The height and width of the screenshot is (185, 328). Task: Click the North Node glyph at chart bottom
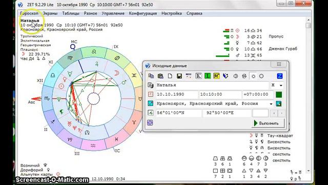87,133
